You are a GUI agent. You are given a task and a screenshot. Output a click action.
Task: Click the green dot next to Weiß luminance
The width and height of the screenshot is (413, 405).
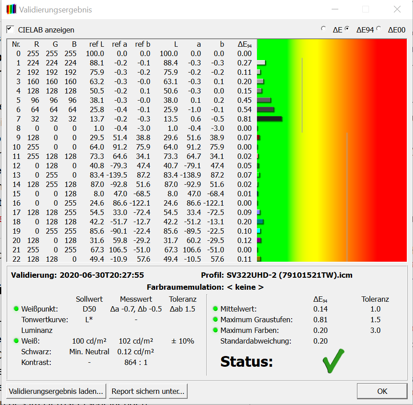pyautogui.click(x=16, y=341)
